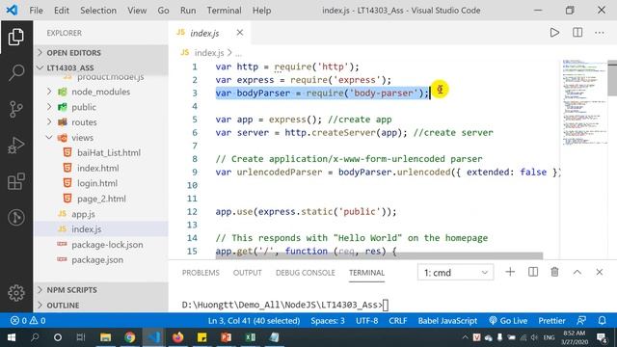Open Excel from the taskbar
The width and height of the screenshot is (617, 347).
[x=250, y=337]
